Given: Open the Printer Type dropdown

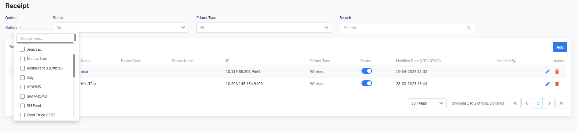Looking at the screenshot, I should click(x=264, y=27).
